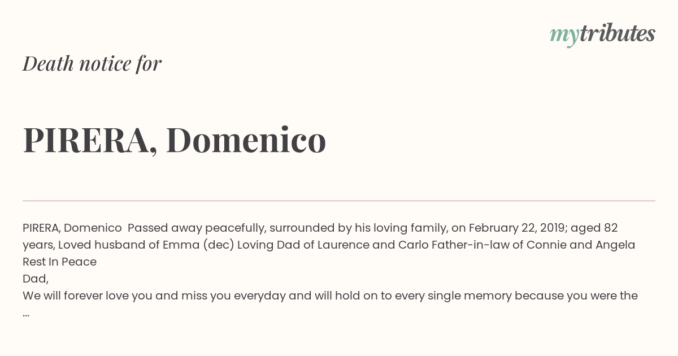This screenshot has width=678, height=356.
Task: Click the "Death notice for" heading
Action: [x=92, y=64]
